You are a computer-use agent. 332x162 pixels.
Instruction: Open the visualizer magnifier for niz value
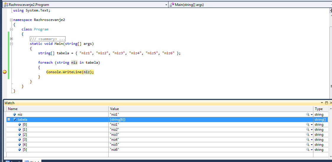point(307,114)
